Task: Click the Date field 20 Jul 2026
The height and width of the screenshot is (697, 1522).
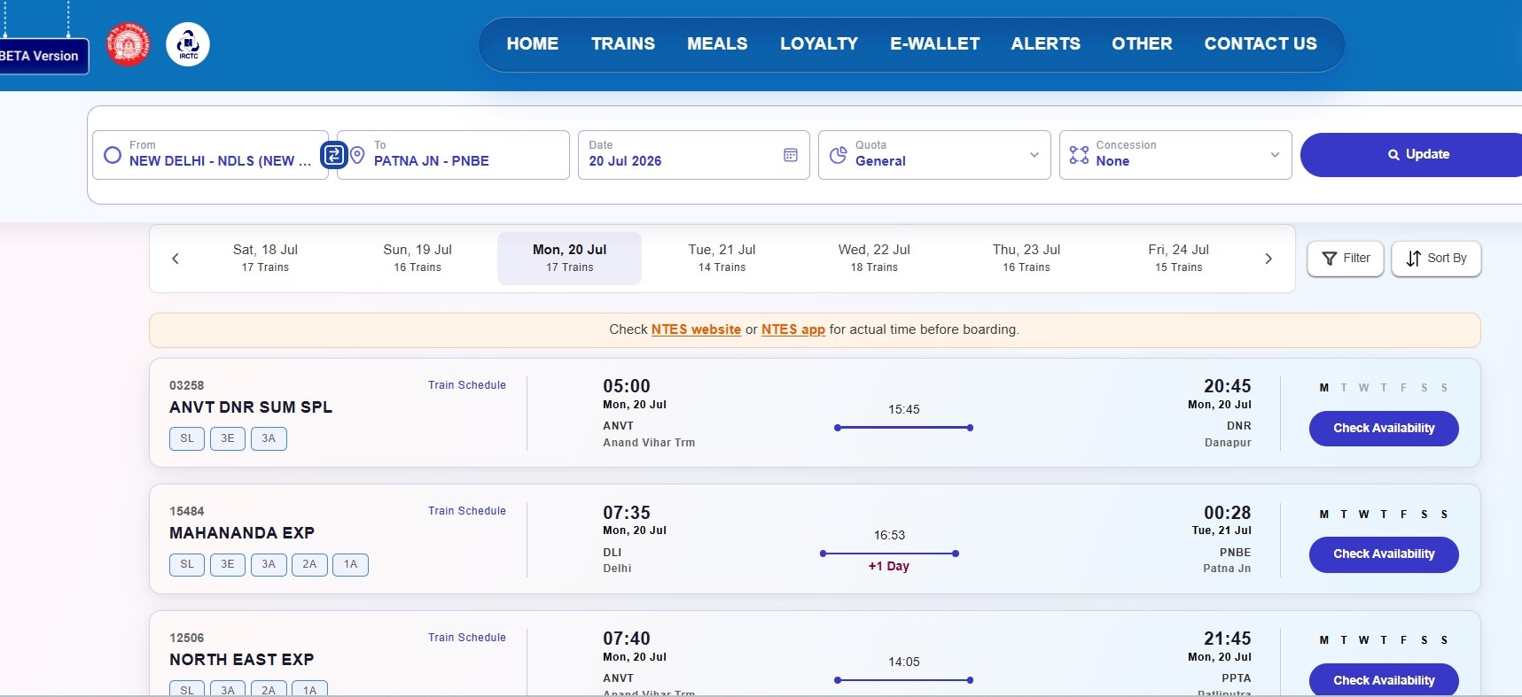Action: click(x=694, y=155)
